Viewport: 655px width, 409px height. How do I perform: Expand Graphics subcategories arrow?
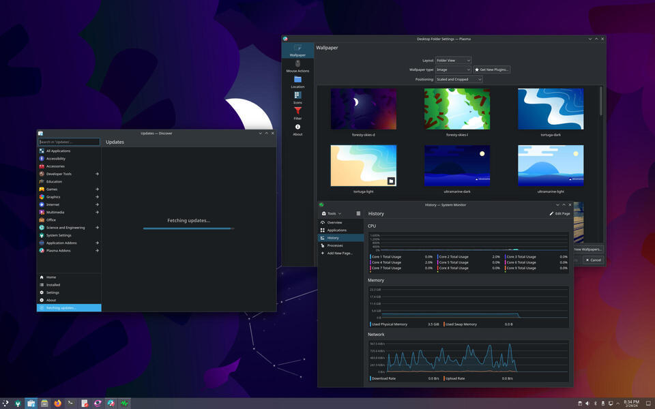[x=97, y=197]
